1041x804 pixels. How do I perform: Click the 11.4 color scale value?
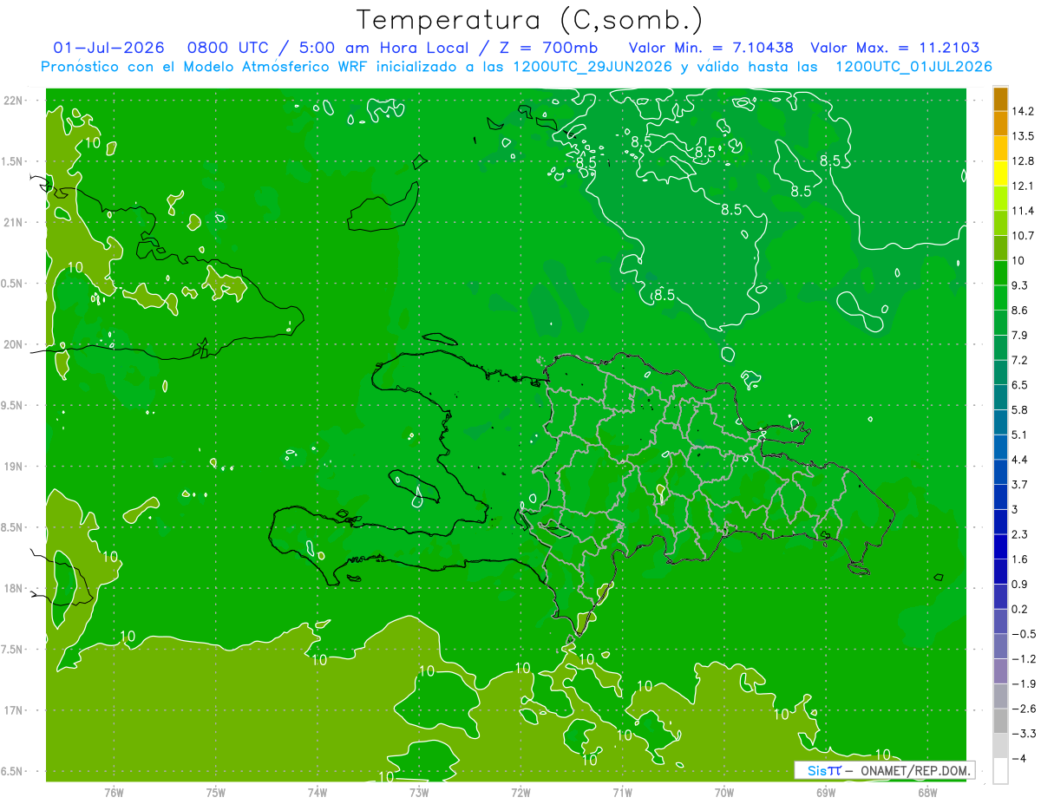click(x=1024, y=211)
